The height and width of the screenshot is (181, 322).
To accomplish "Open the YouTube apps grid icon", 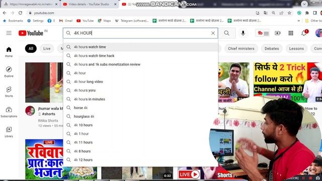I will [x=291, y=33].
